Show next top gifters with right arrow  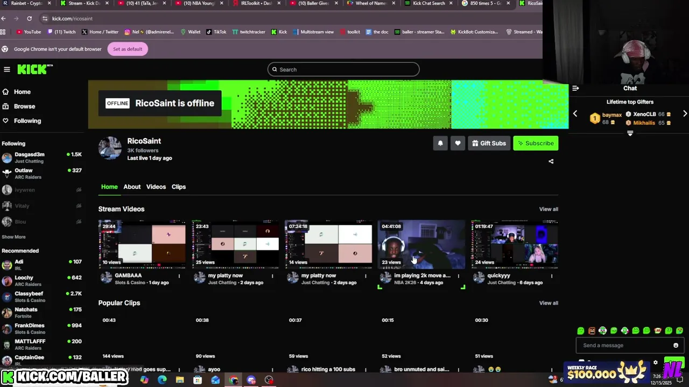click(x=685, y=114)
